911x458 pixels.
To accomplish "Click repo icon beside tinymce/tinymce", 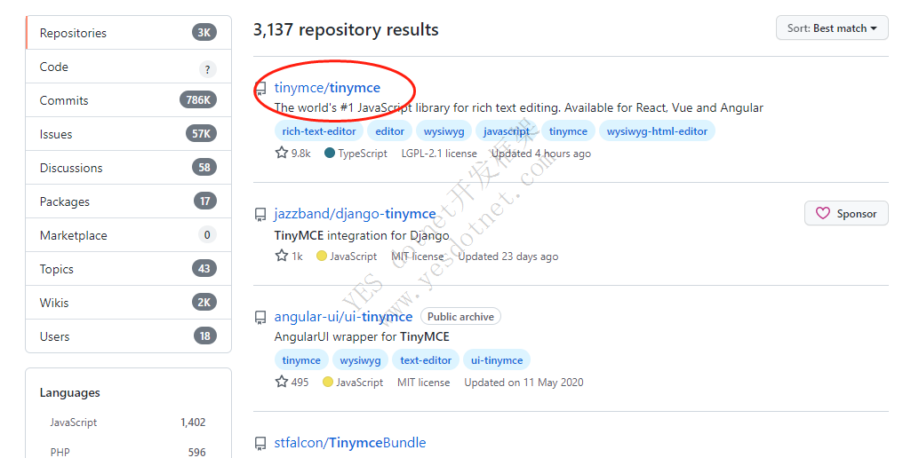I will [x=261, y=89].
